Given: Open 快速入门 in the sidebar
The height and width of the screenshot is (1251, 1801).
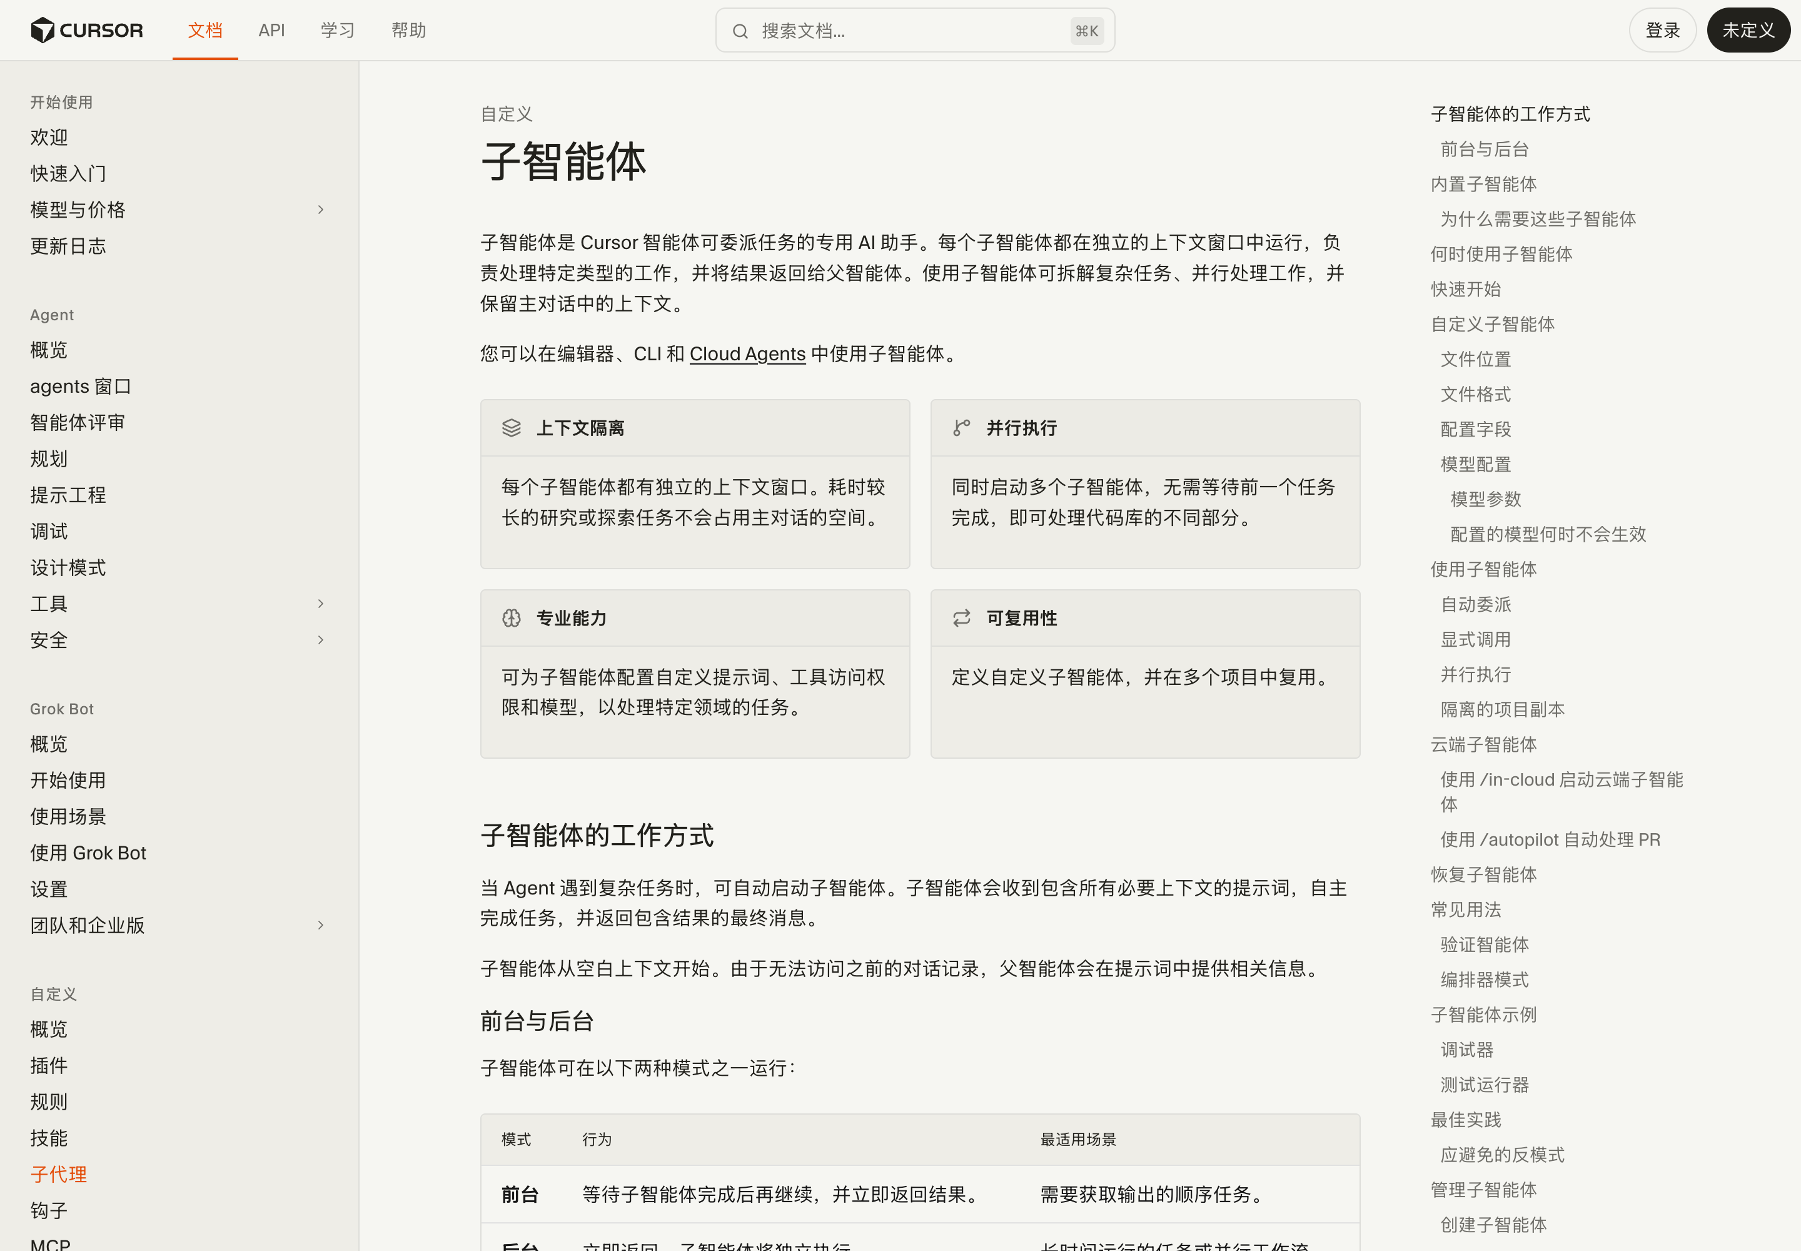Looking at the screenshot, I should [x=68, y=174].
